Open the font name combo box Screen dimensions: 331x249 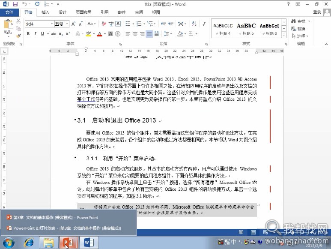[39, 24]
